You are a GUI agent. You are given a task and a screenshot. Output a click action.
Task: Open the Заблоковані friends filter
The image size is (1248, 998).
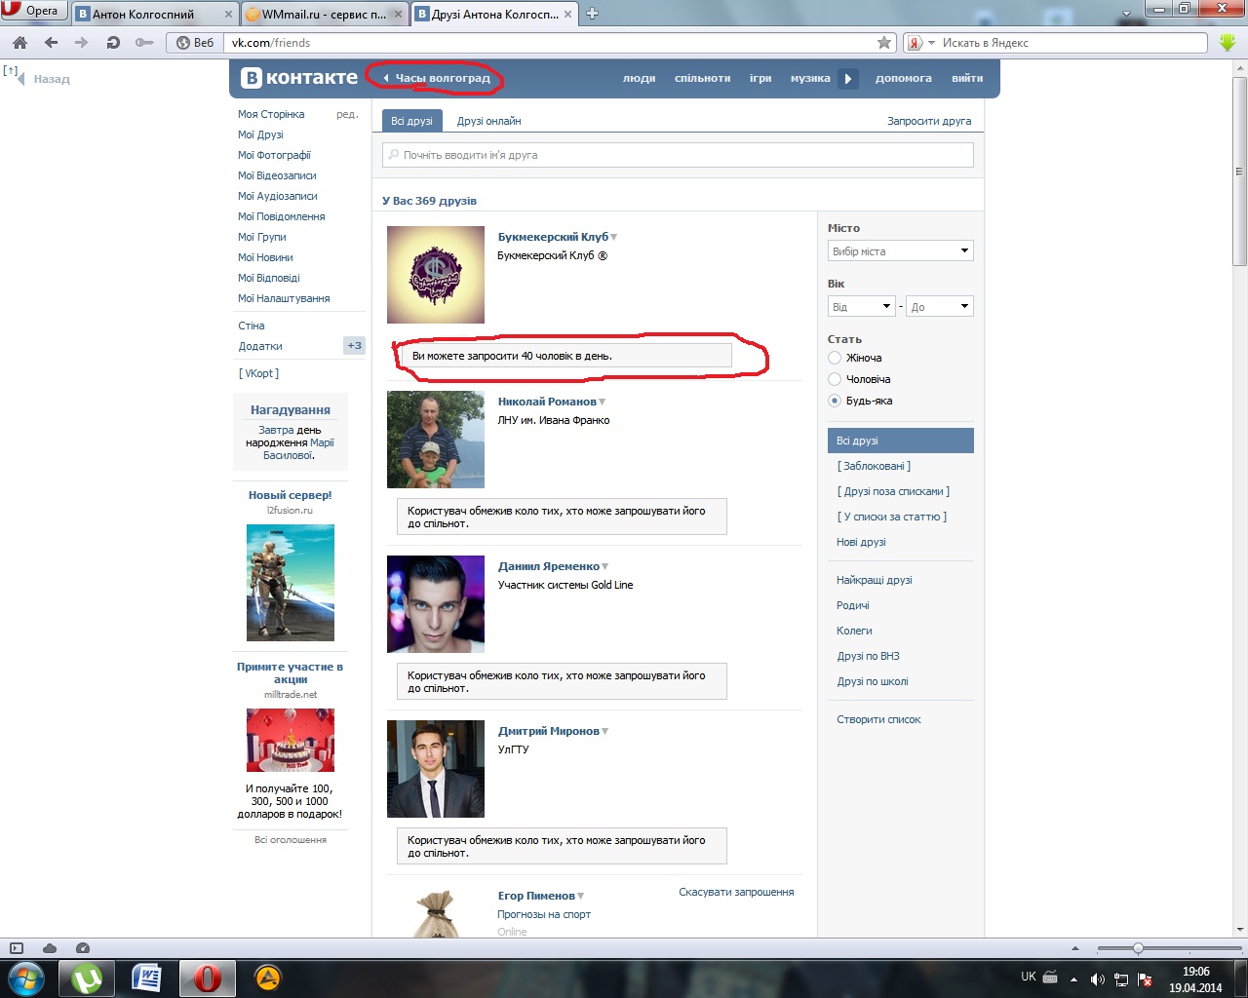point(874,466)
